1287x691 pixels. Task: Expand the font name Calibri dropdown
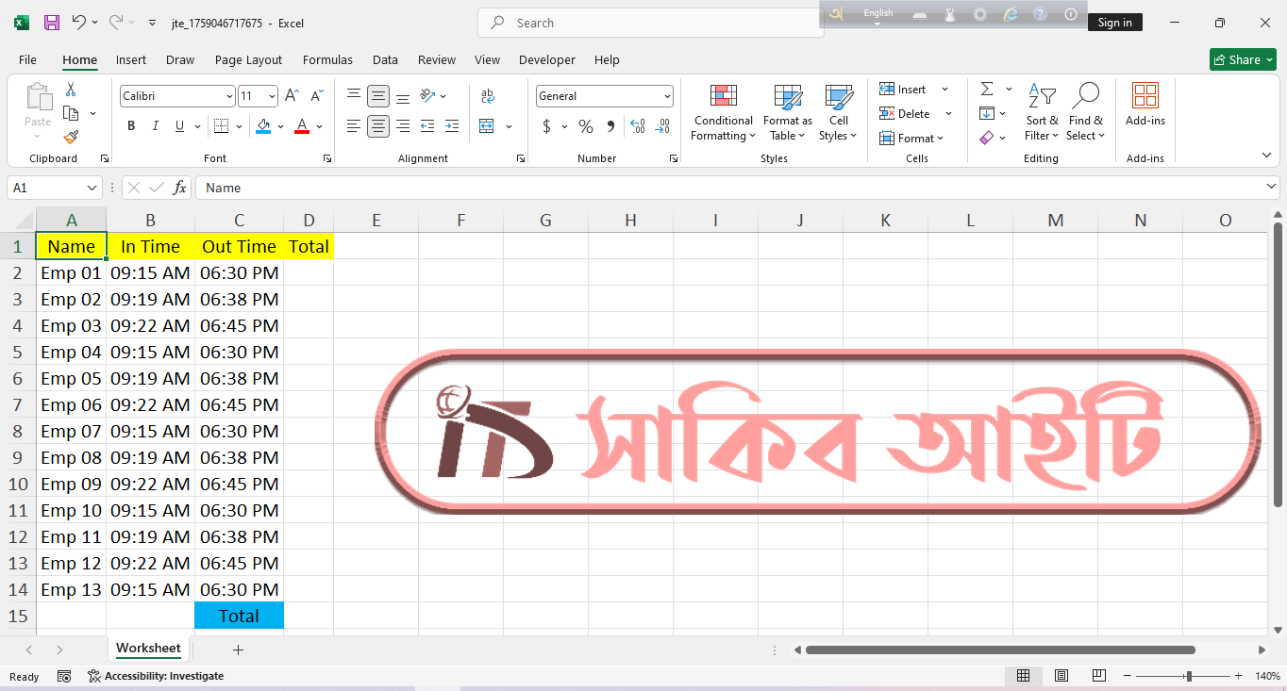tap(229, 96)
